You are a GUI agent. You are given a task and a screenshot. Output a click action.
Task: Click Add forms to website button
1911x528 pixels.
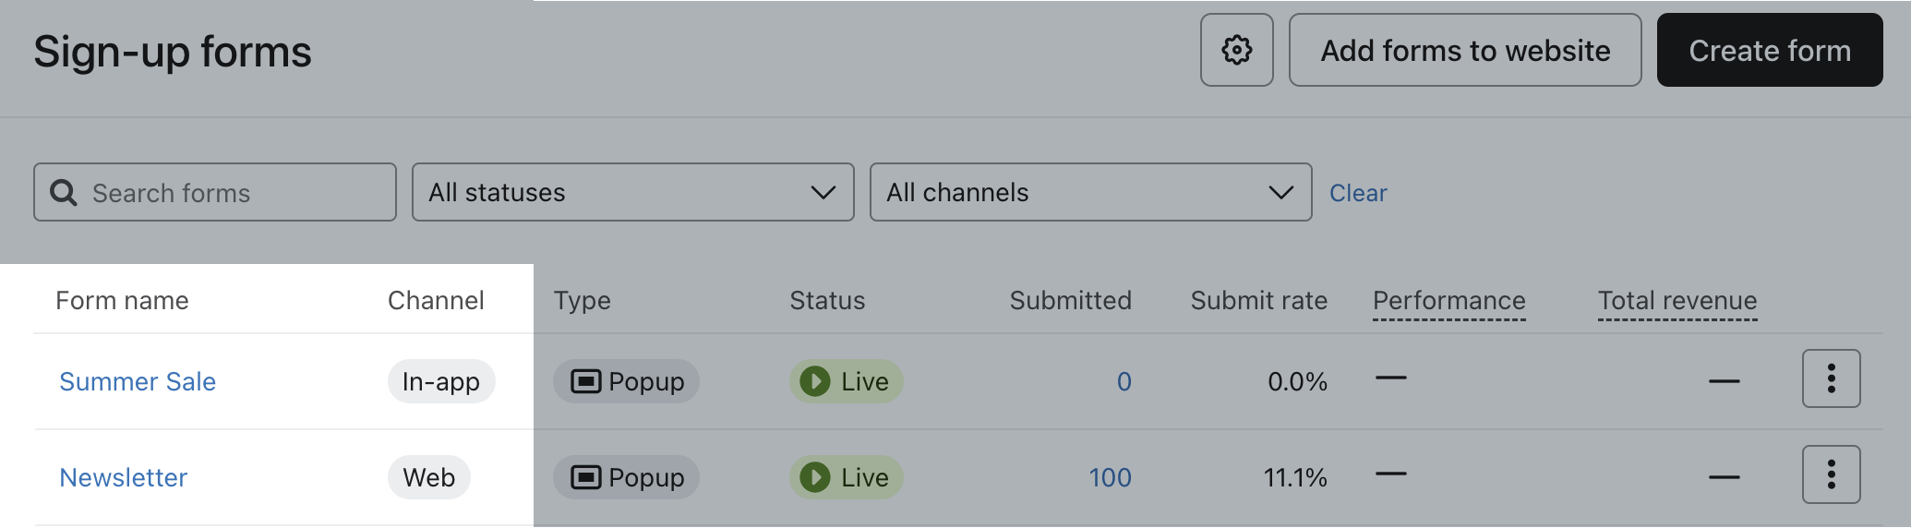click(x=1464, y=50)
